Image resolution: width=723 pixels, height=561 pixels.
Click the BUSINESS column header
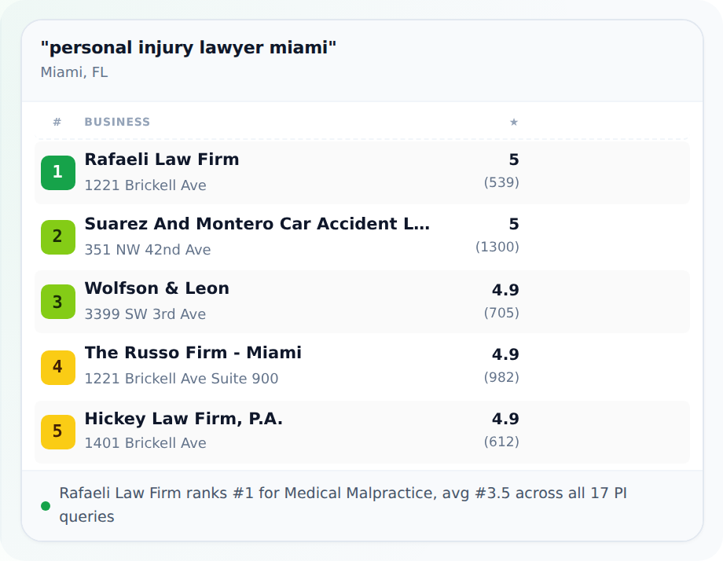[x=117, y=122]
